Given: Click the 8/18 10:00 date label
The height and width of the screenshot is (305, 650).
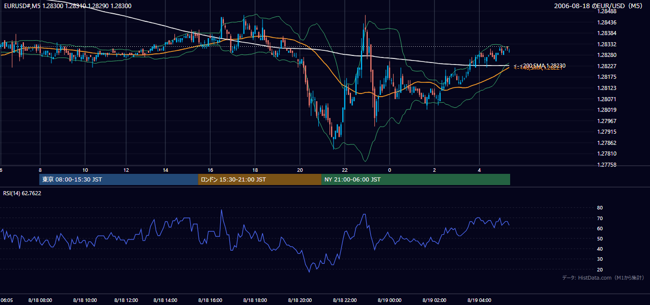Looking at the screenshot, I should pos(84,300).
